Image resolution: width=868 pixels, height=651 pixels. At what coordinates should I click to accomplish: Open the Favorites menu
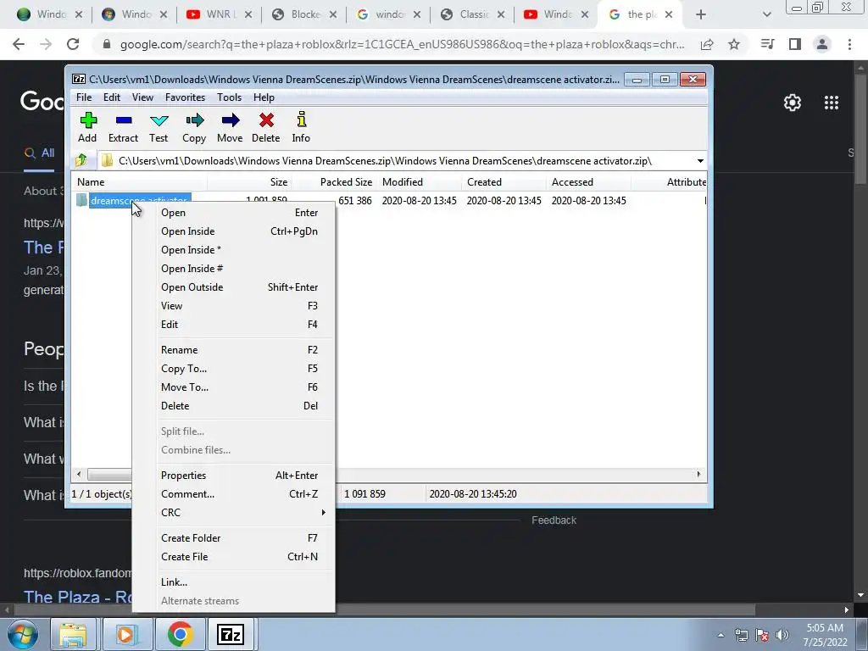[x=186, y=97]
